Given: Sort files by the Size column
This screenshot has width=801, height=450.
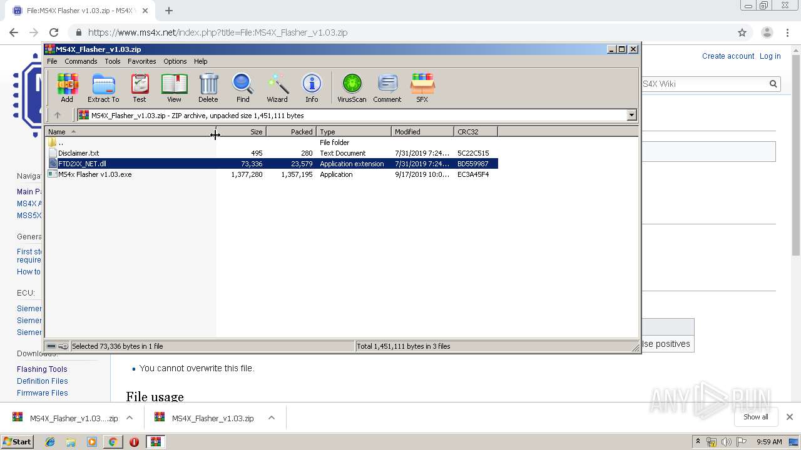Looking at the screenshot, I should click(241, 132).
